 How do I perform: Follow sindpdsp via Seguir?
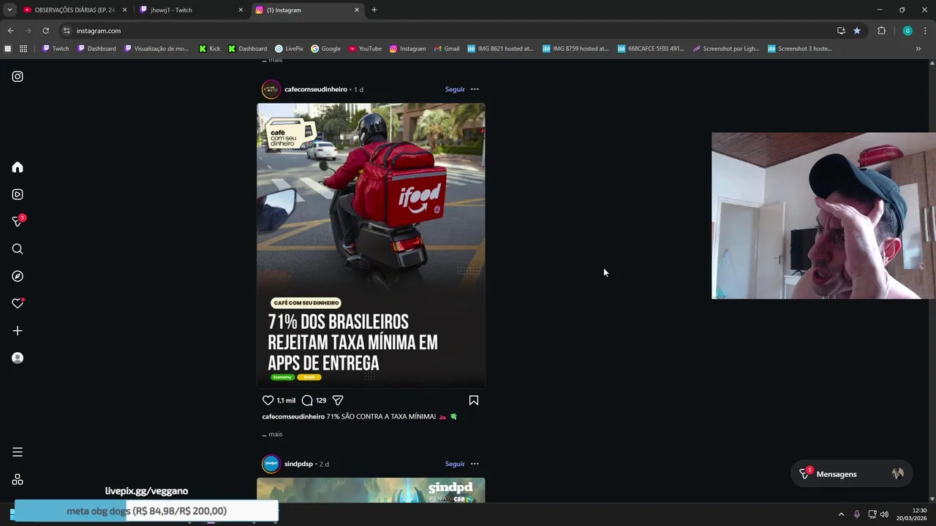pos(455,464)
